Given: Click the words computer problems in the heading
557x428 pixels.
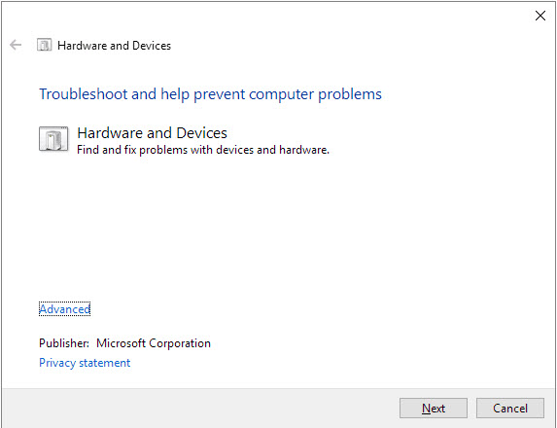Looking at the screenshot, I should (316, 94).
